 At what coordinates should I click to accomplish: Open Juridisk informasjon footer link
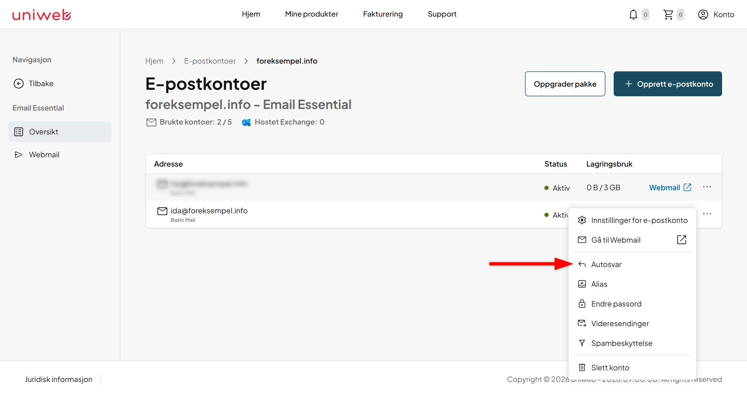(59, 379)
